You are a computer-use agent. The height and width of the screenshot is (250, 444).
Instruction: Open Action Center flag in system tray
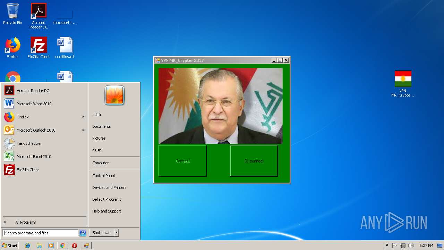[394, 245]
